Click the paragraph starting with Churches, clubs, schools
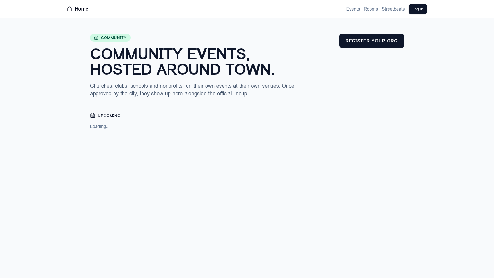 tap(192, 90)
